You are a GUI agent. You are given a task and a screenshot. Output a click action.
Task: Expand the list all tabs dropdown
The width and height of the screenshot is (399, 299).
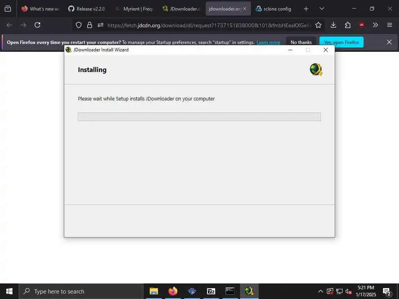click(x=321, y=9)
